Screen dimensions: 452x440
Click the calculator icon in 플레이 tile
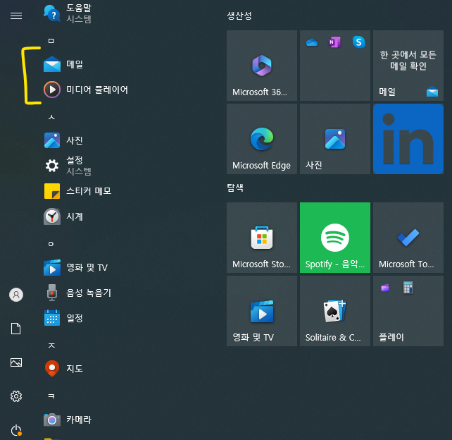pos(408,288)
